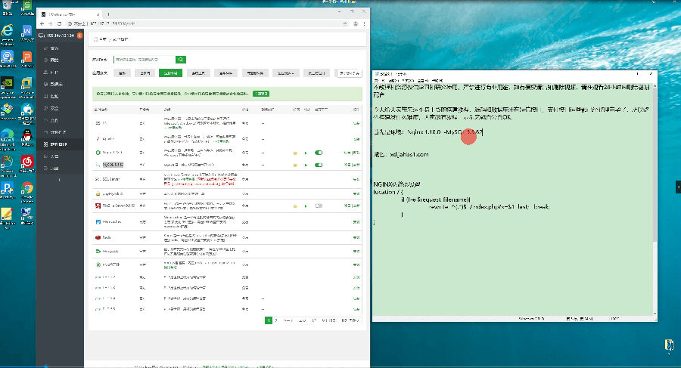Screen dimensions: 681x368
Task: Select the second category tab 已安装
Action: [145, 73]
